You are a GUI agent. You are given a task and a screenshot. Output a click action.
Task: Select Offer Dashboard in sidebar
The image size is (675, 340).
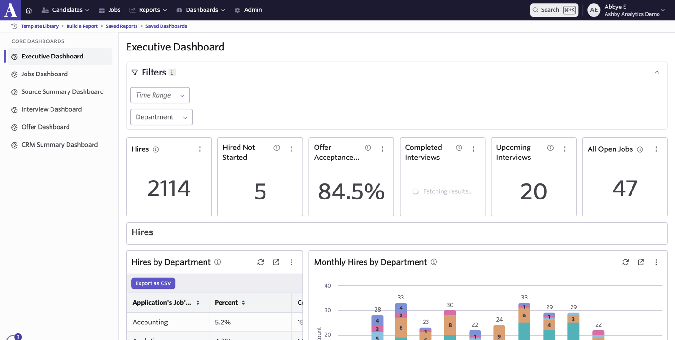(x=60, y=127)
